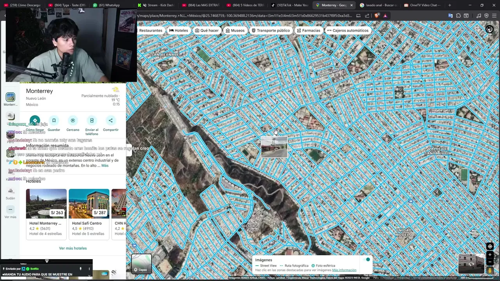Switch to the OmeTV Video Chat tab

click(x=422, y=5)
